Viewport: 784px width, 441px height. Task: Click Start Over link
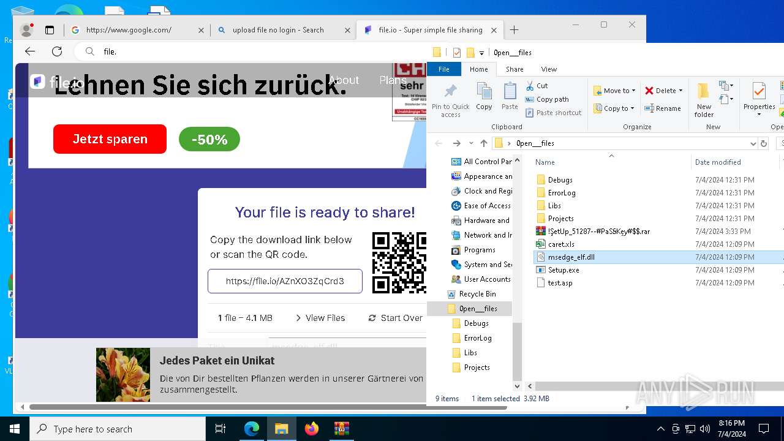395,318
